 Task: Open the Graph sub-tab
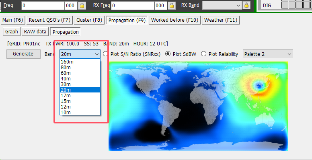click(x=12, y=32)
